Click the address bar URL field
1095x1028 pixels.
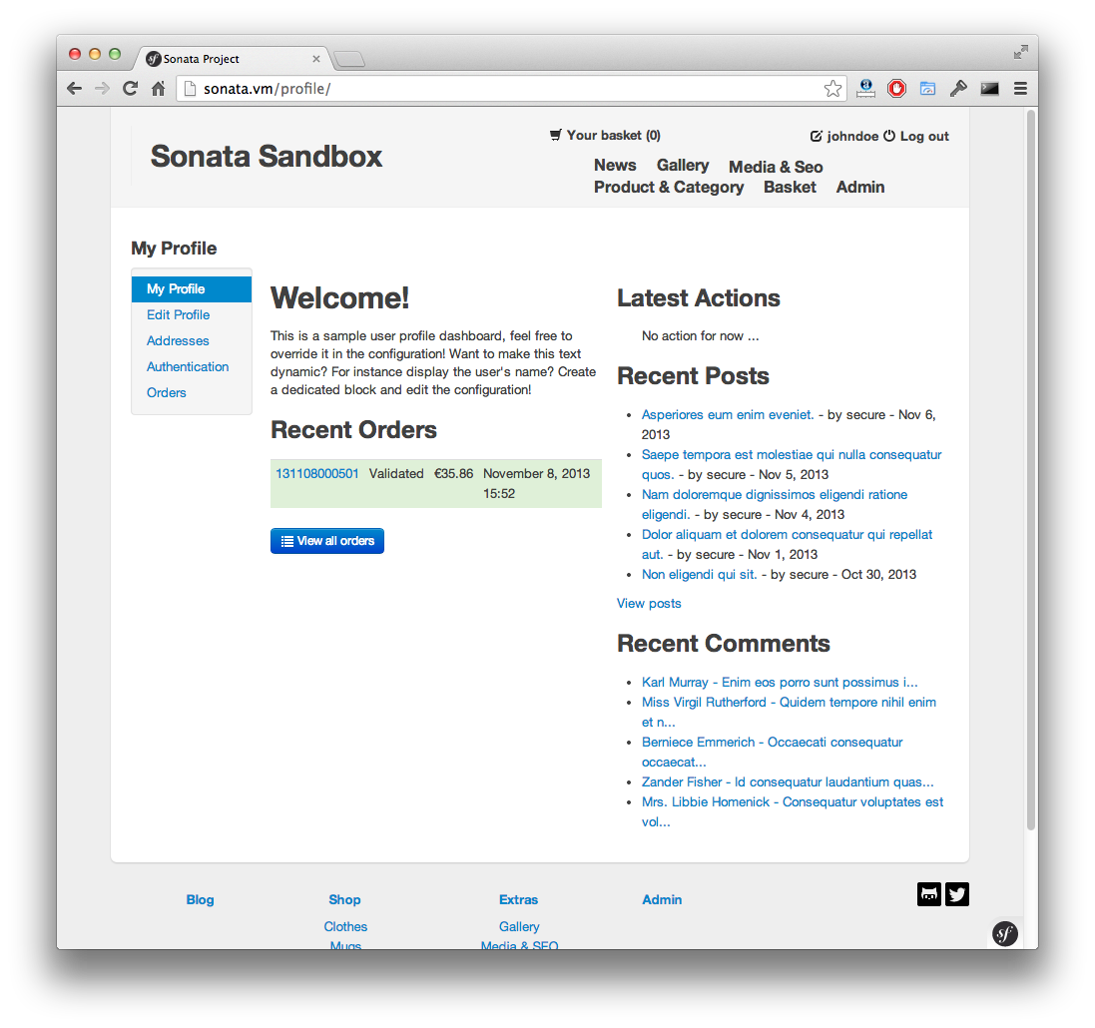coord(499,89)
